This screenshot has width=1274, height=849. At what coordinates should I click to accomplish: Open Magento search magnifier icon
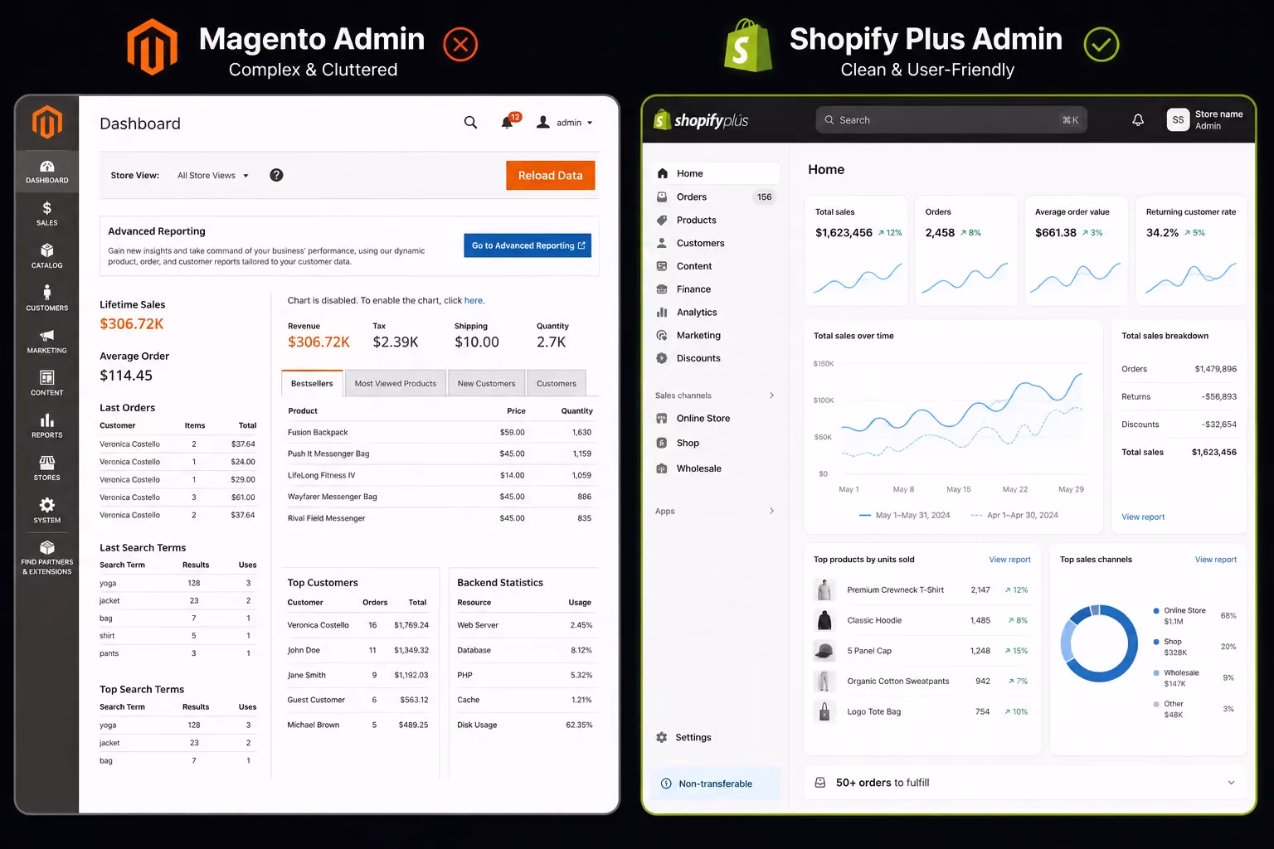[470, 123]
